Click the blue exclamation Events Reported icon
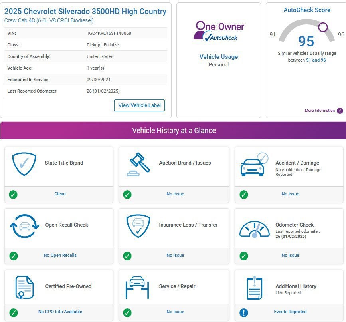 click(243, 312)
